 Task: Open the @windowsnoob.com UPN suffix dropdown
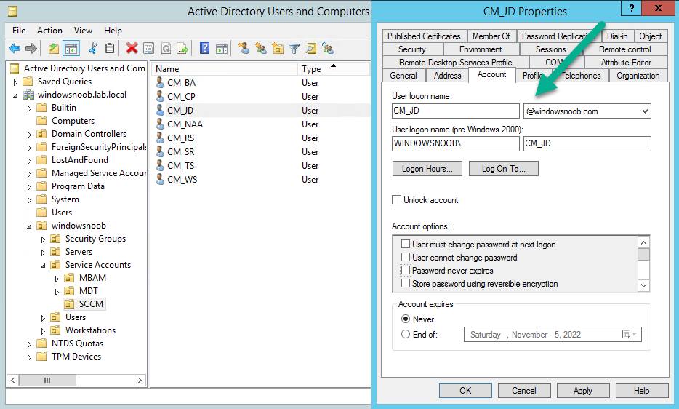pyautogui.click(x=645, y=111)
